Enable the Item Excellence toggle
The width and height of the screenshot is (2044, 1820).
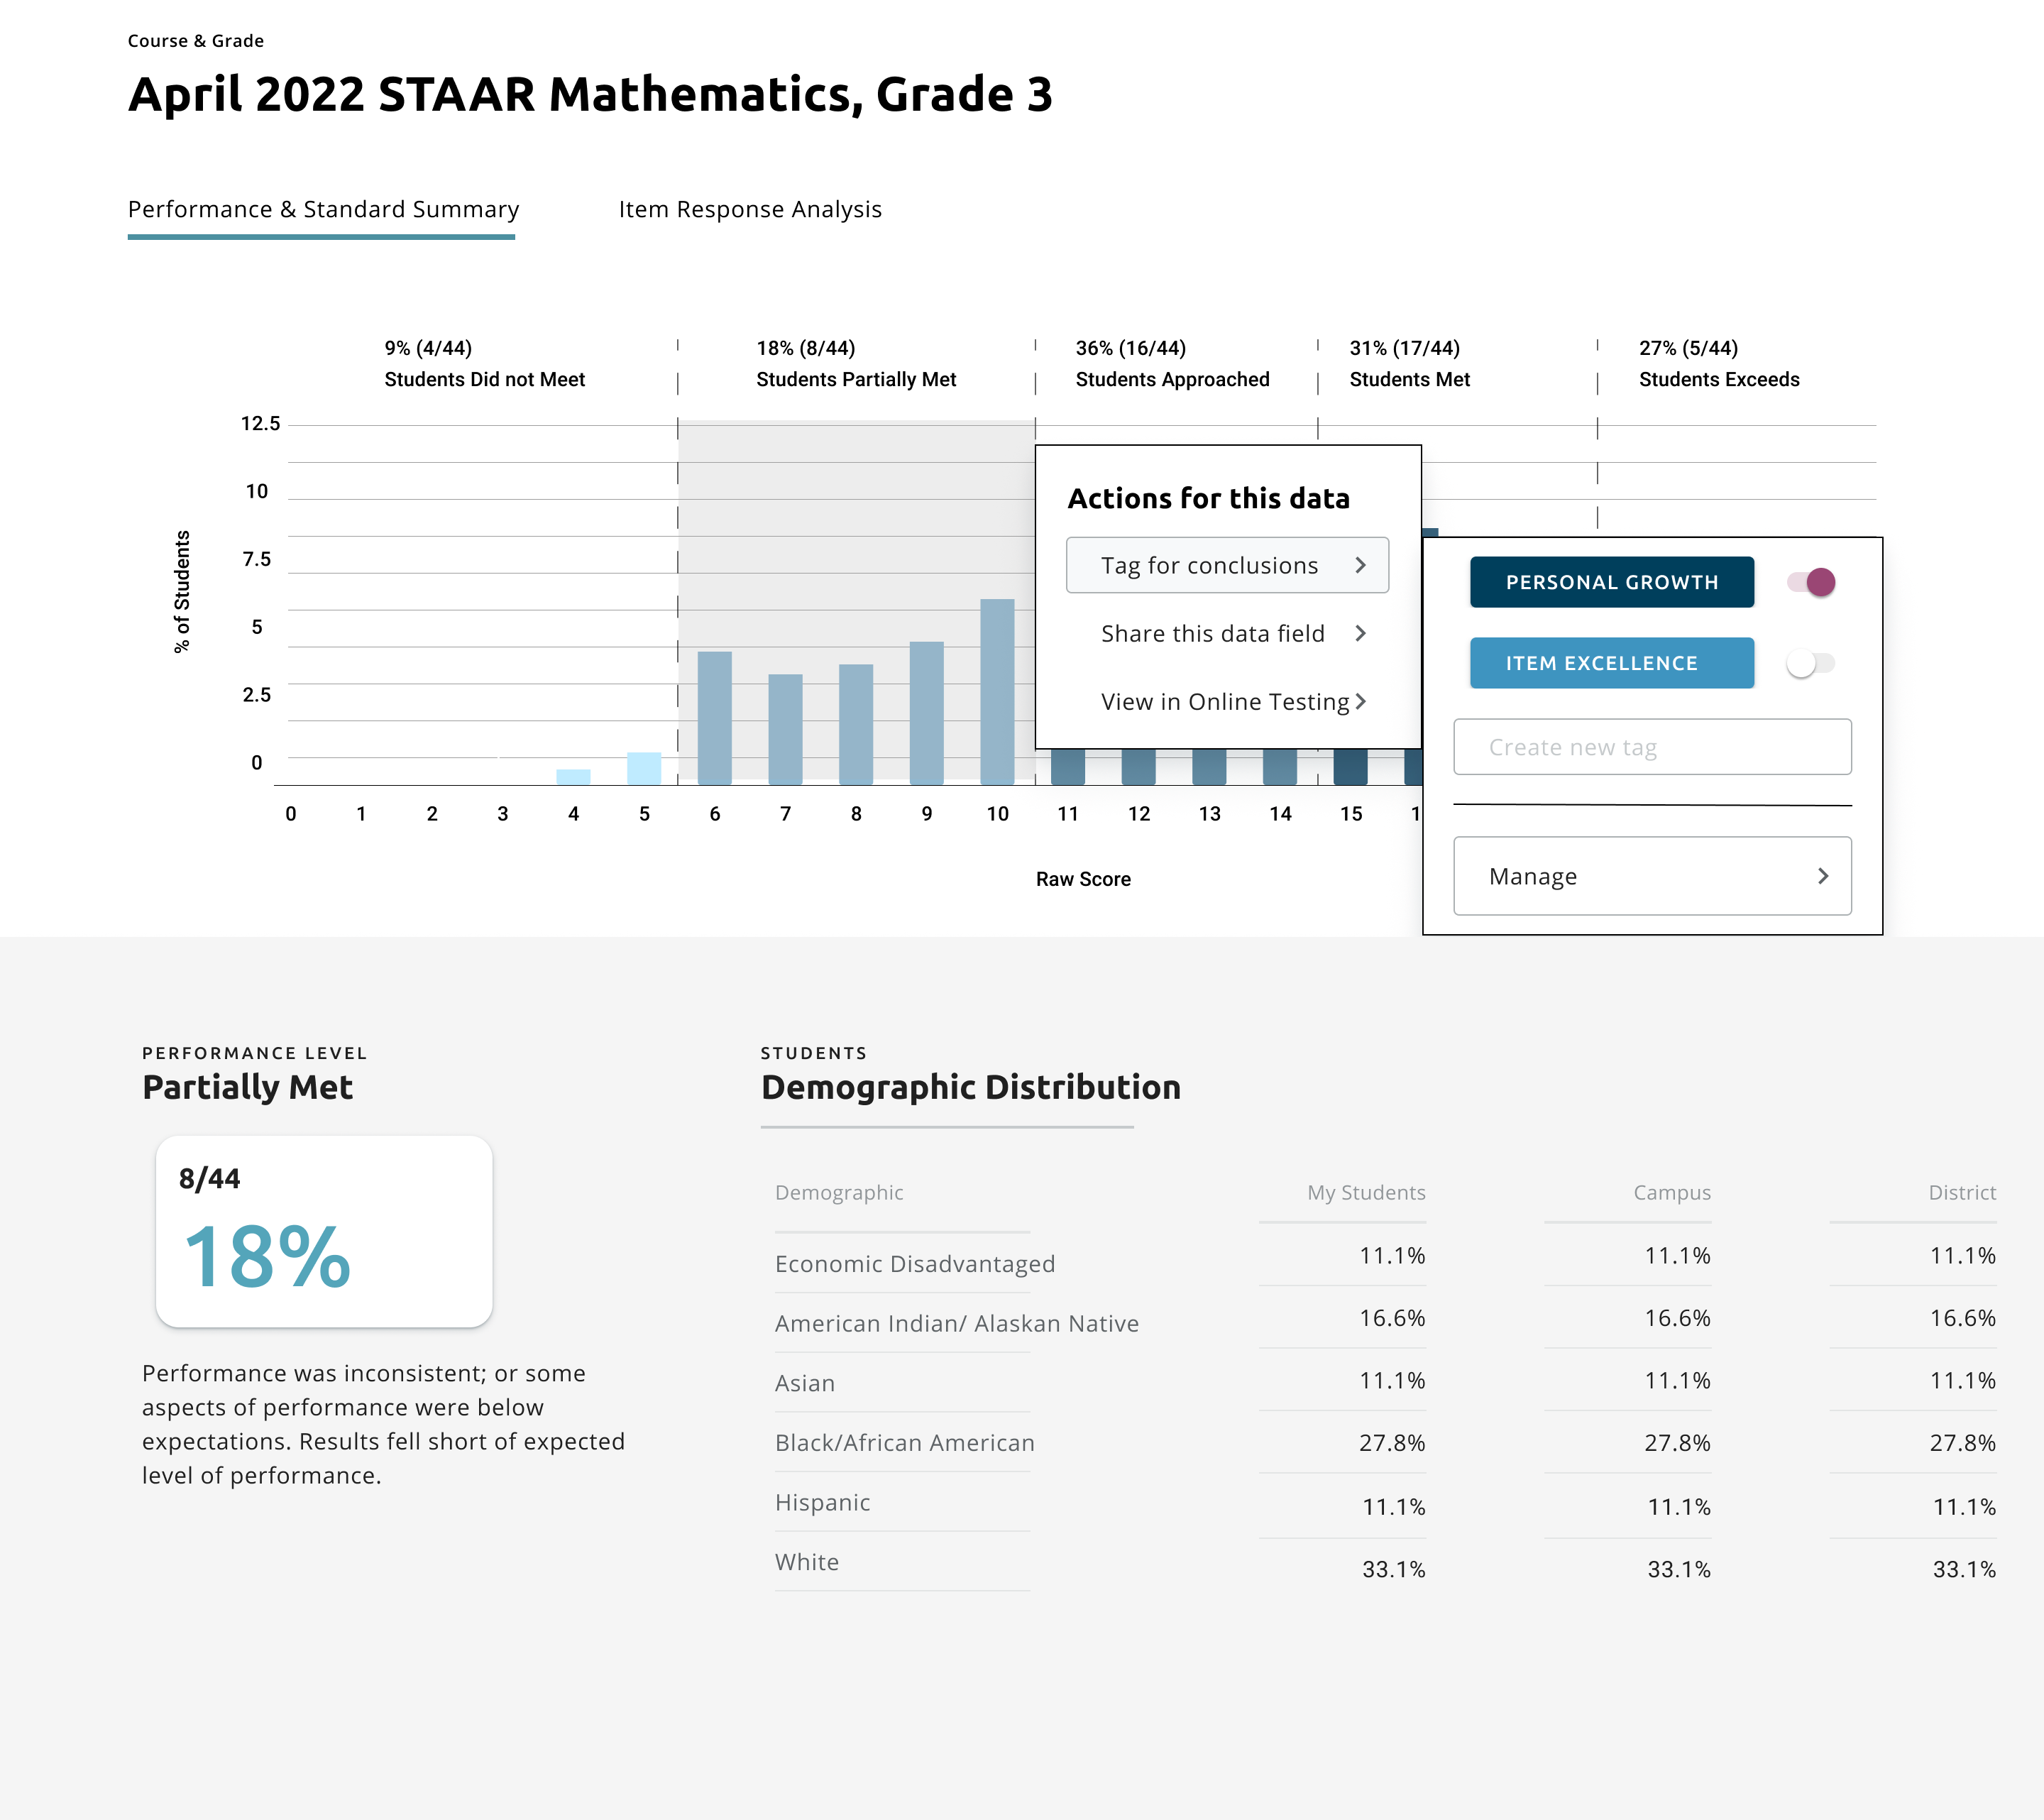coord(1811,663)
